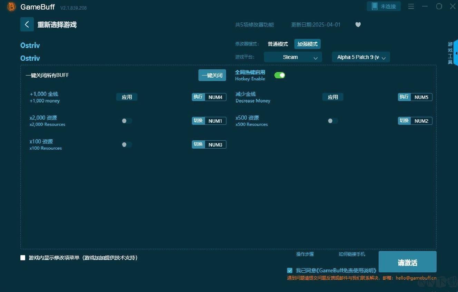Open the hamburger menu icon
Viewport: 458px width, 292px height.
pos(411,6)
